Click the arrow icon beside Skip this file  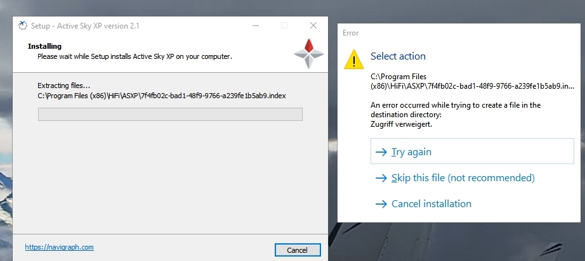[381, 178]
